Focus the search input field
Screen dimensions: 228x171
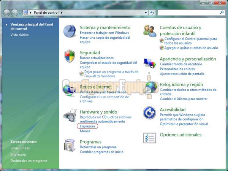click(189, 13)
